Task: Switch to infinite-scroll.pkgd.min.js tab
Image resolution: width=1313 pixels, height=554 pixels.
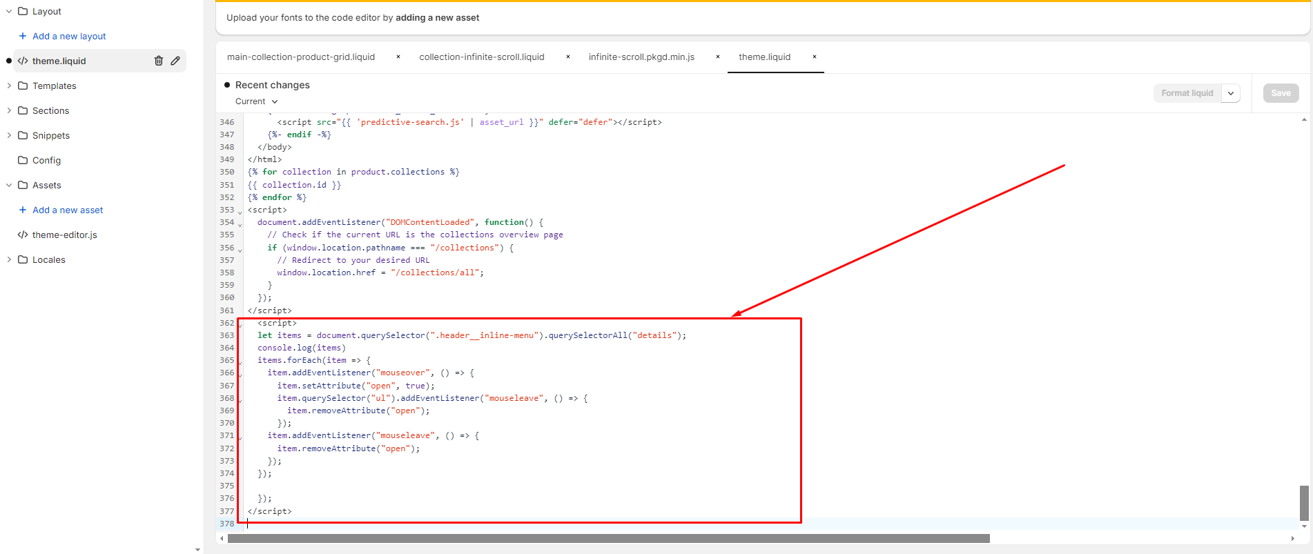Action: pyautogui.click(x=641, y=57)
